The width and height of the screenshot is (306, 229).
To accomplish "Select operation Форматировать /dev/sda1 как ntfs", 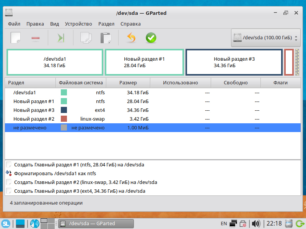I will click(153, 174).
